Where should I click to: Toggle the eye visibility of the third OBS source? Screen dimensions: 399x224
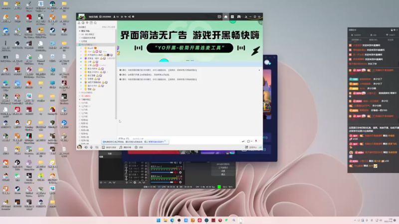(x=142, y=169)
